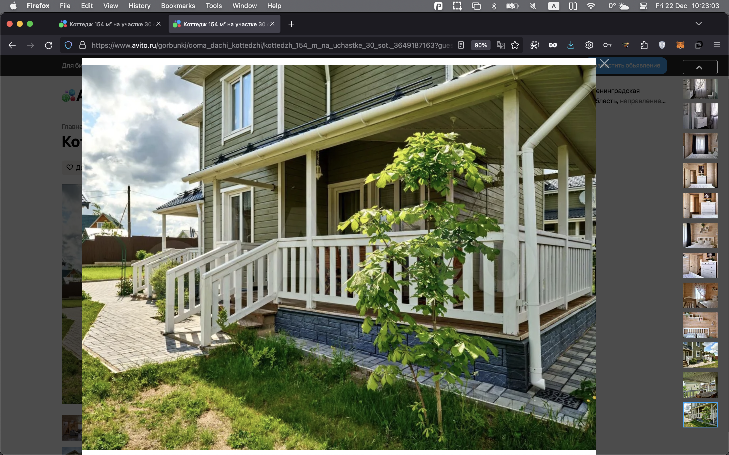Open Reader View from address bar
This screenshot has height=455, width=729.
pos(461,45)
